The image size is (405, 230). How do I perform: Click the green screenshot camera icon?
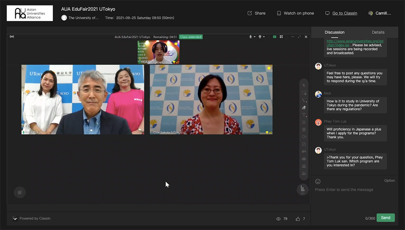point(275,37)
